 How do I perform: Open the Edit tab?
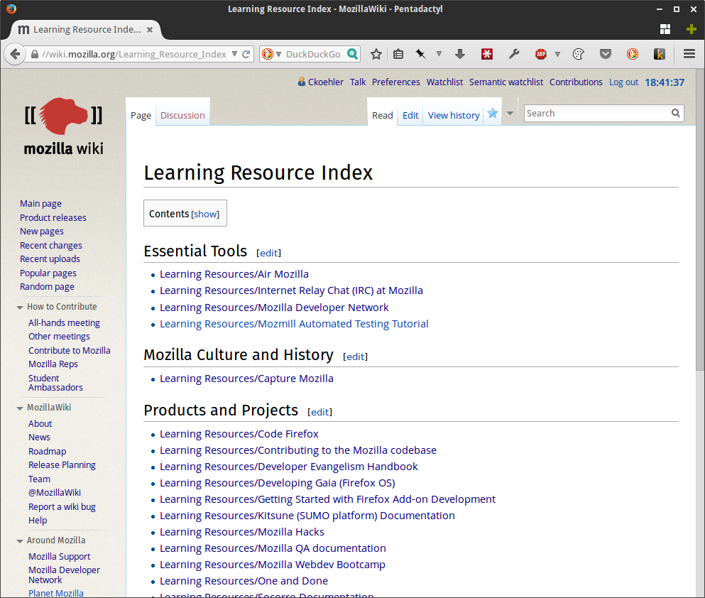coord(410,116)
